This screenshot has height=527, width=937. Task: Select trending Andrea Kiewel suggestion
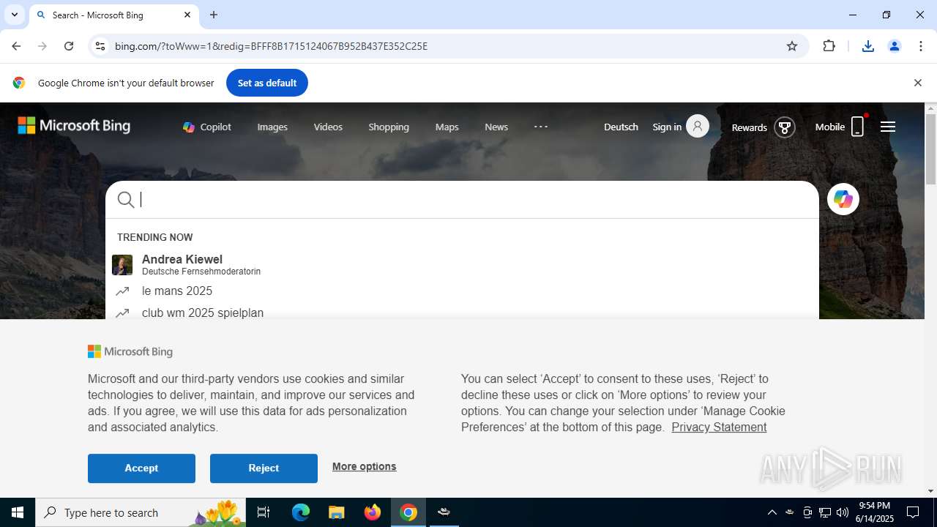(x=462, y=264)
